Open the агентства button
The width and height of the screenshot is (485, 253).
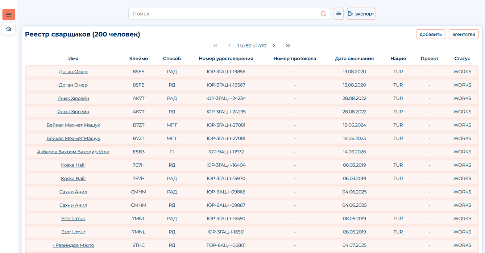pos(464,34)
